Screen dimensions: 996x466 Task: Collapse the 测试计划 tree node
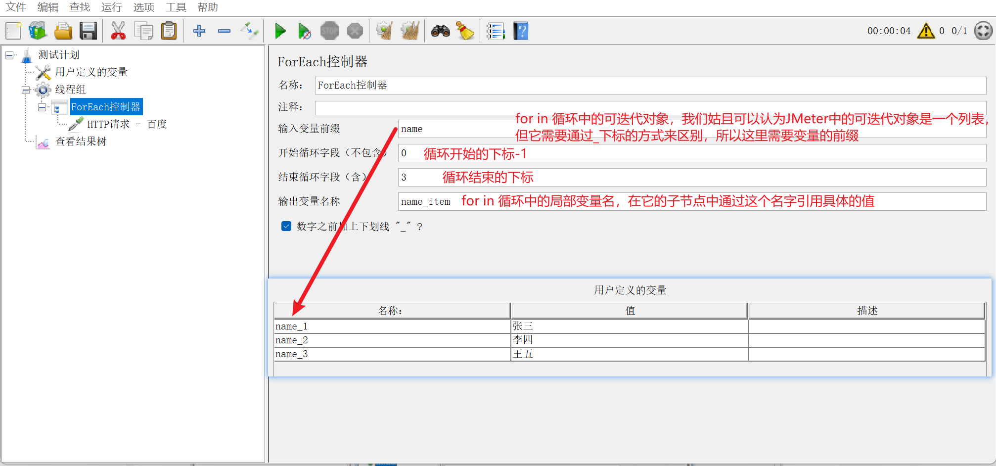9,55
